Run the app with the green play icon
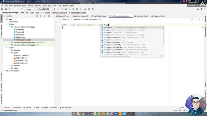The width and height of the screenshot is (207, 116). click(55, 9)
